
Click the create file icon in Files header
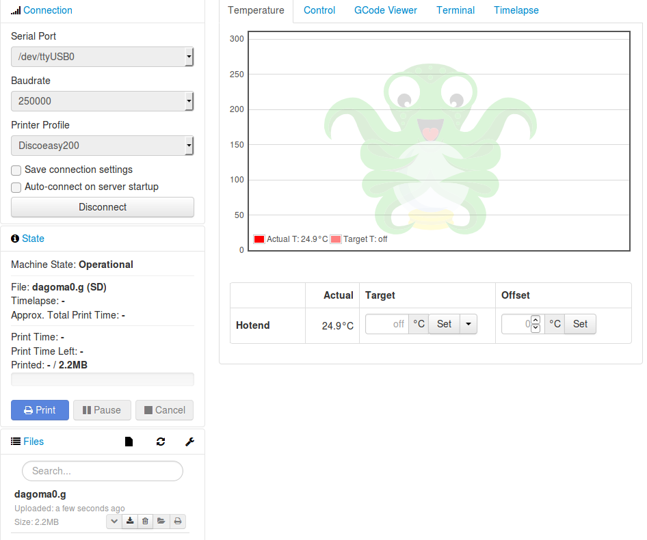[x=129, y=442]
